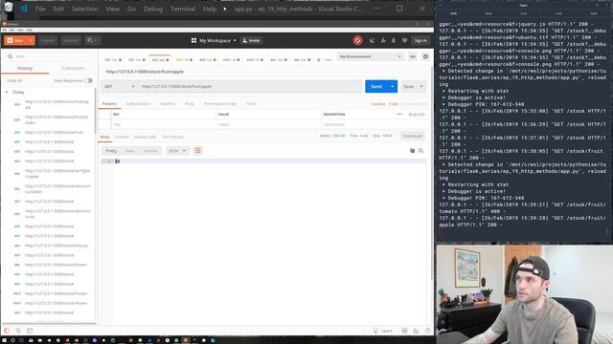Open the HTTP method GET dropdown
Screen dimensions: 613x344
tap(120, 87)
